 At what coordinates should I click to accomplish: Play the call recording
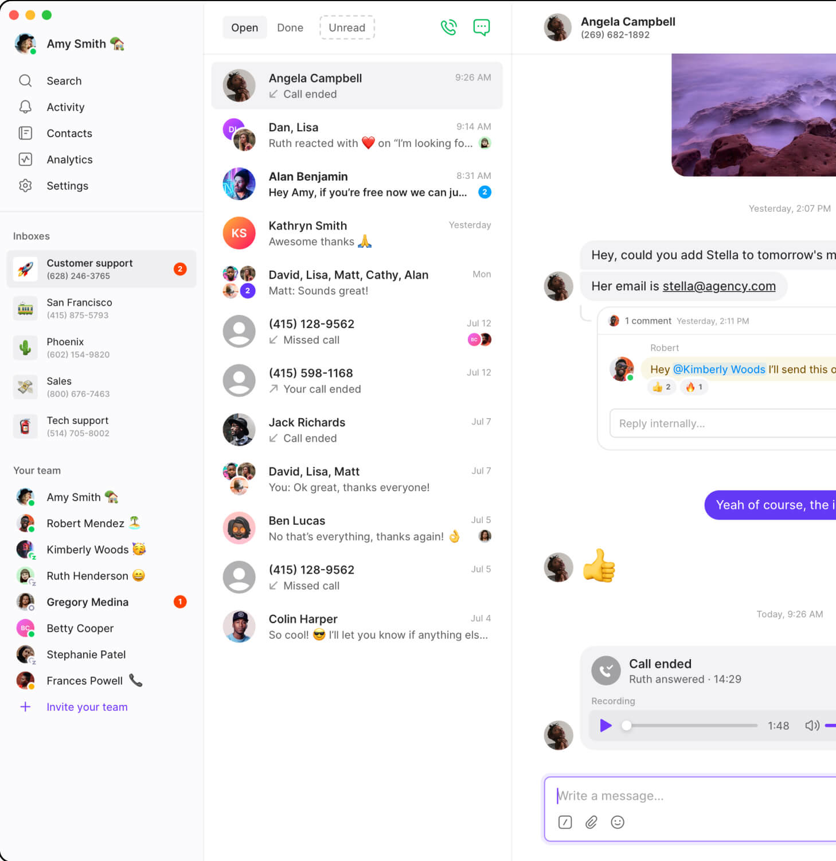tap(605, 726)
